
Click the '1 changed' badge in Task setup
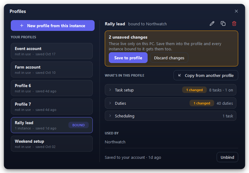pos(194,90)
